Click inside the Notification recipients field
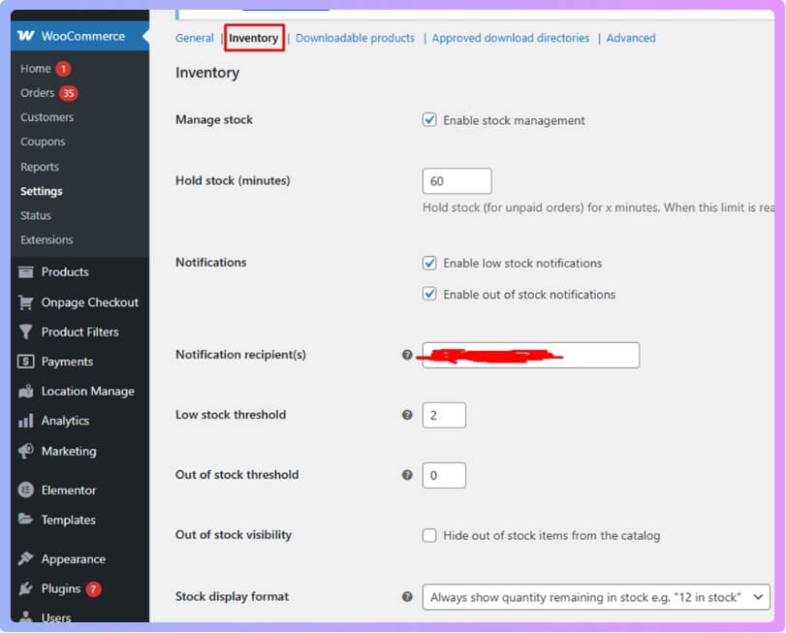 [x=530, y=355]
